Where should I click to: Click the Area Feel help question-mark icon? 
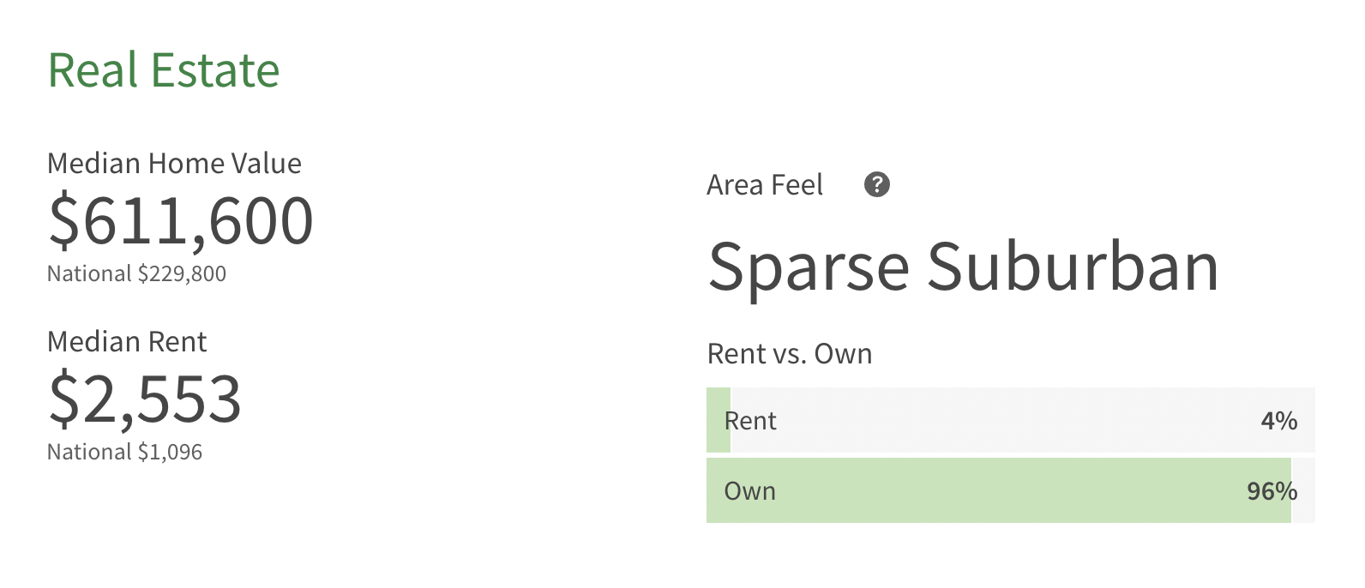point(876,184)
